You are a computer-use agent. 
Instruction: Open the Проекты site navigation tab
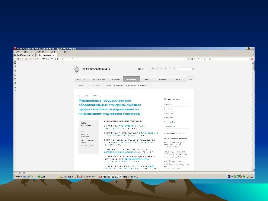point(115,79)
